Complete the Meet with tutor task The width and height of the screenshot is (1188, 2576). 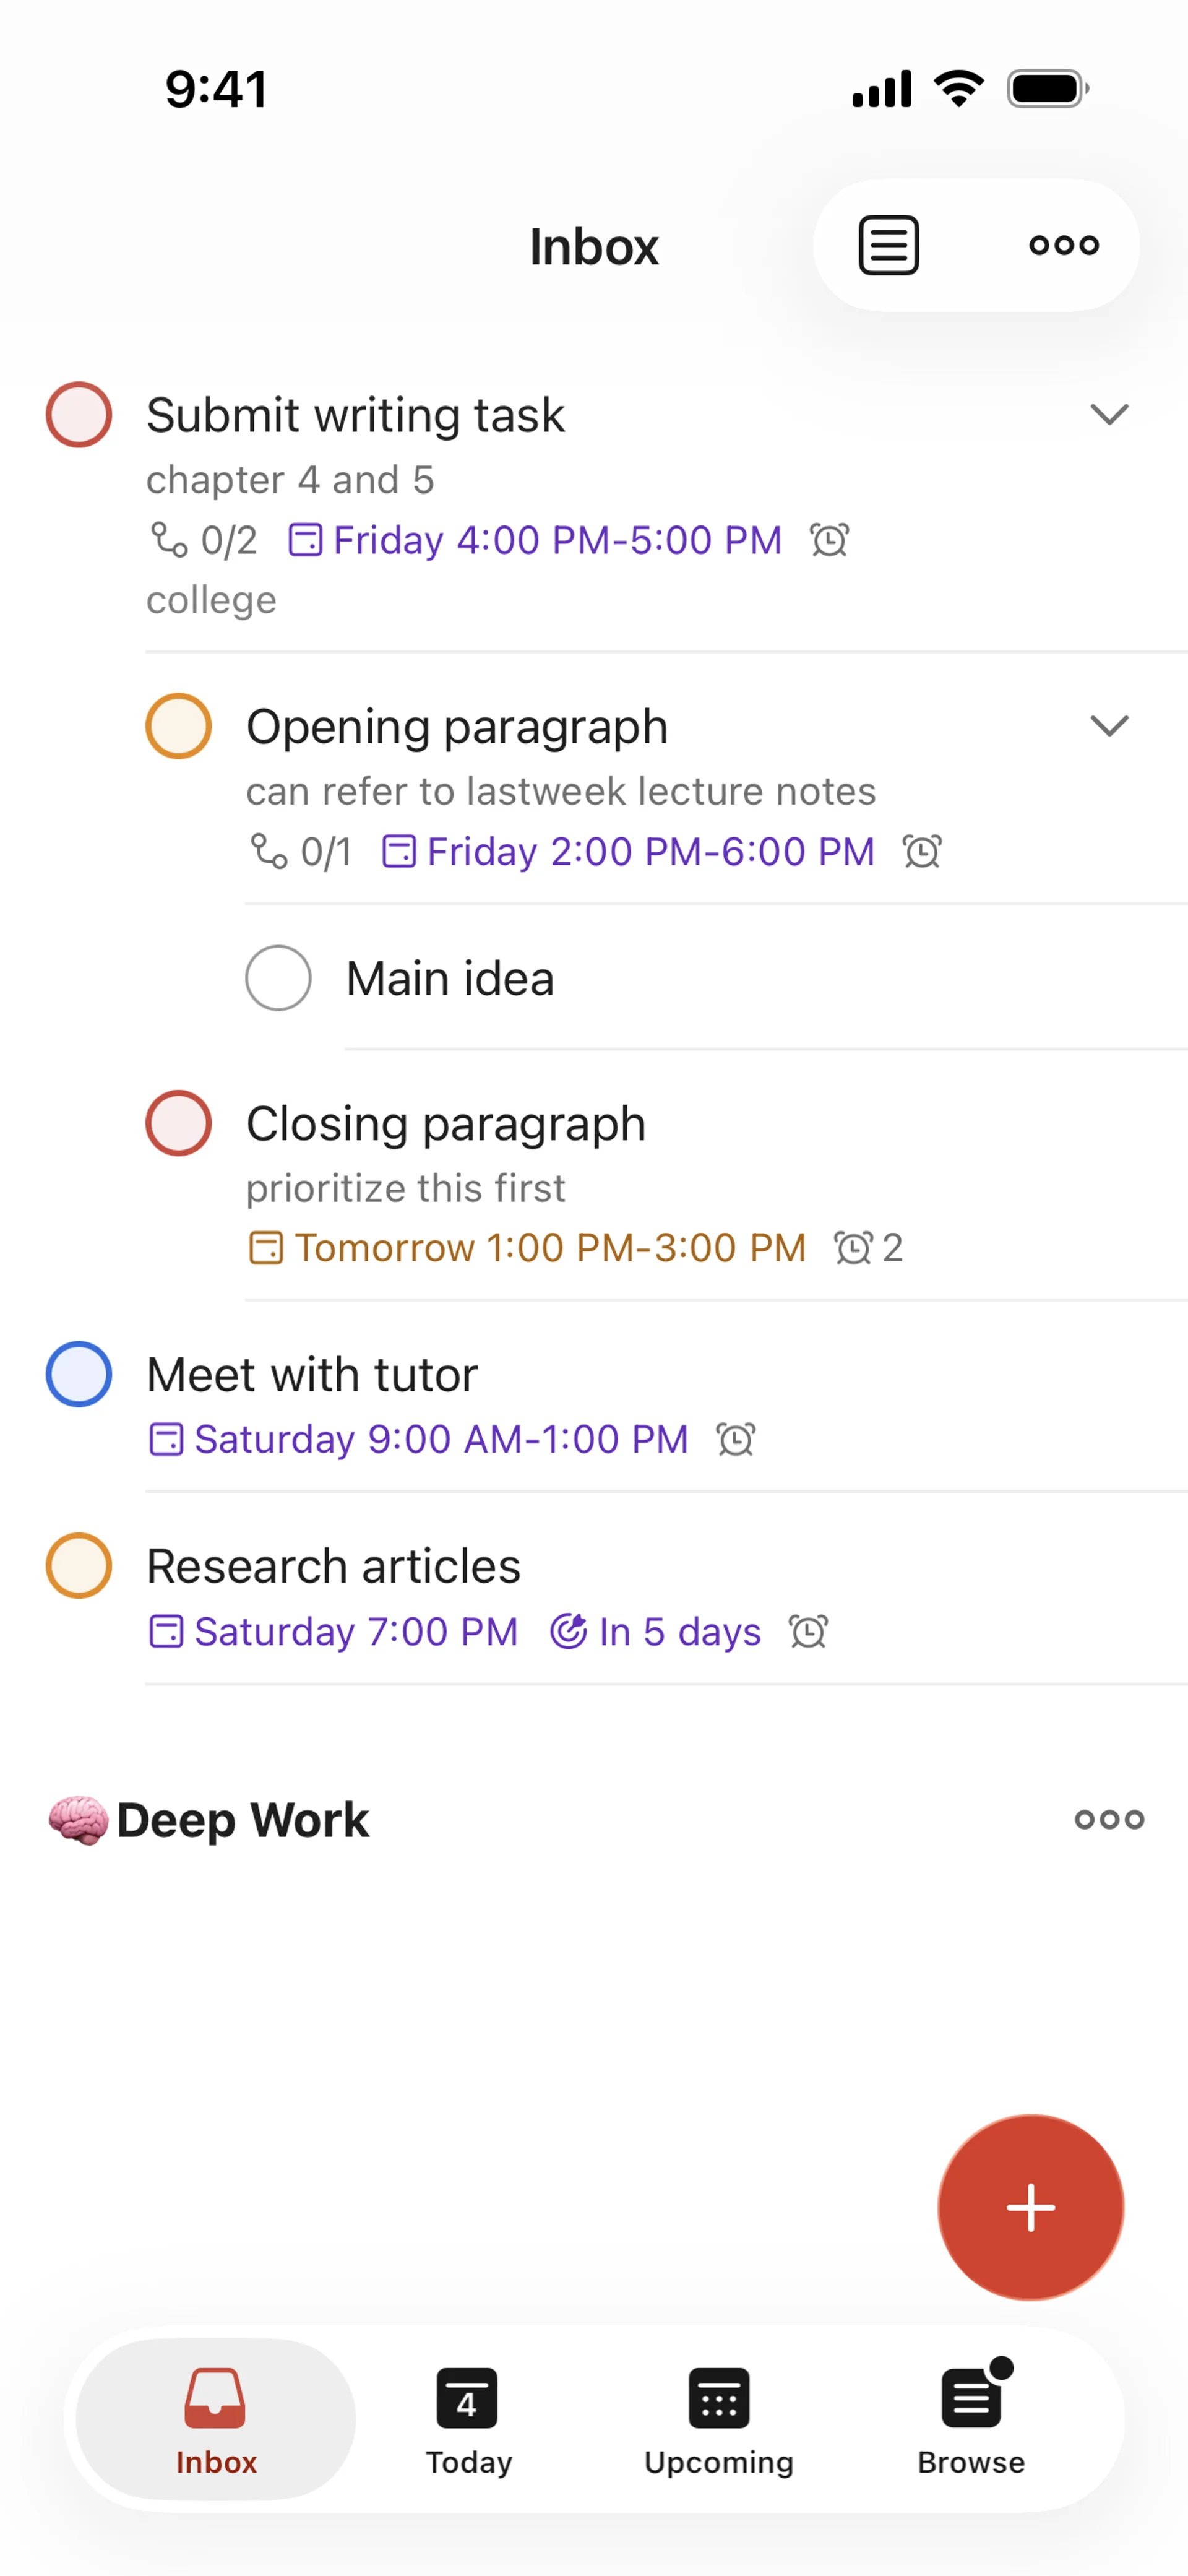tap(78, 1374)
